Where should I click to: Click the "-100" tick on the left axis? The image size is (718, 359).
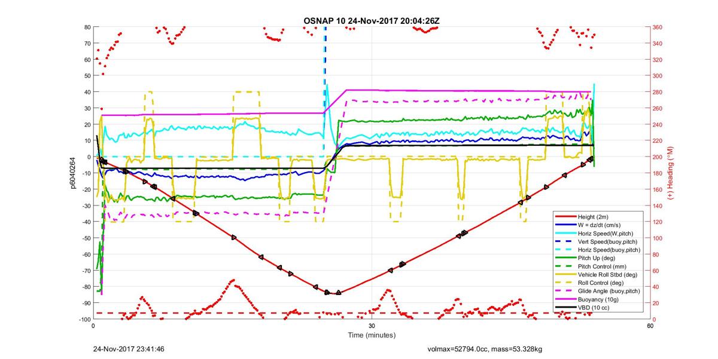click(x=84, y=320)
